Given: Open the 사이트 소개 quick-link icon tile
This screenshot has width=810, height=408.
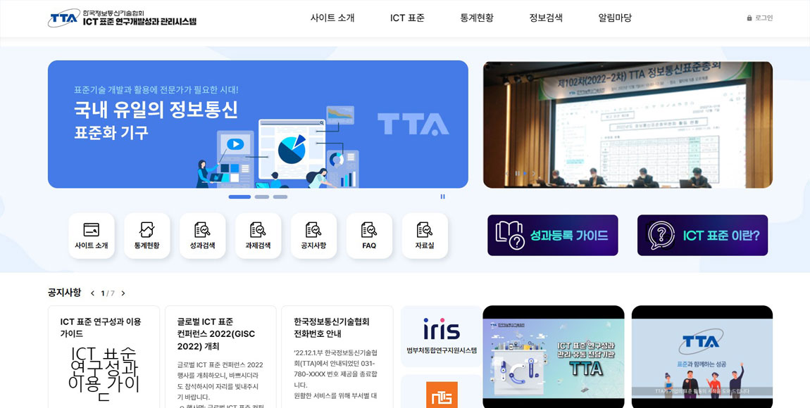Looking at the screenshot, I should [x=92, y=236].
